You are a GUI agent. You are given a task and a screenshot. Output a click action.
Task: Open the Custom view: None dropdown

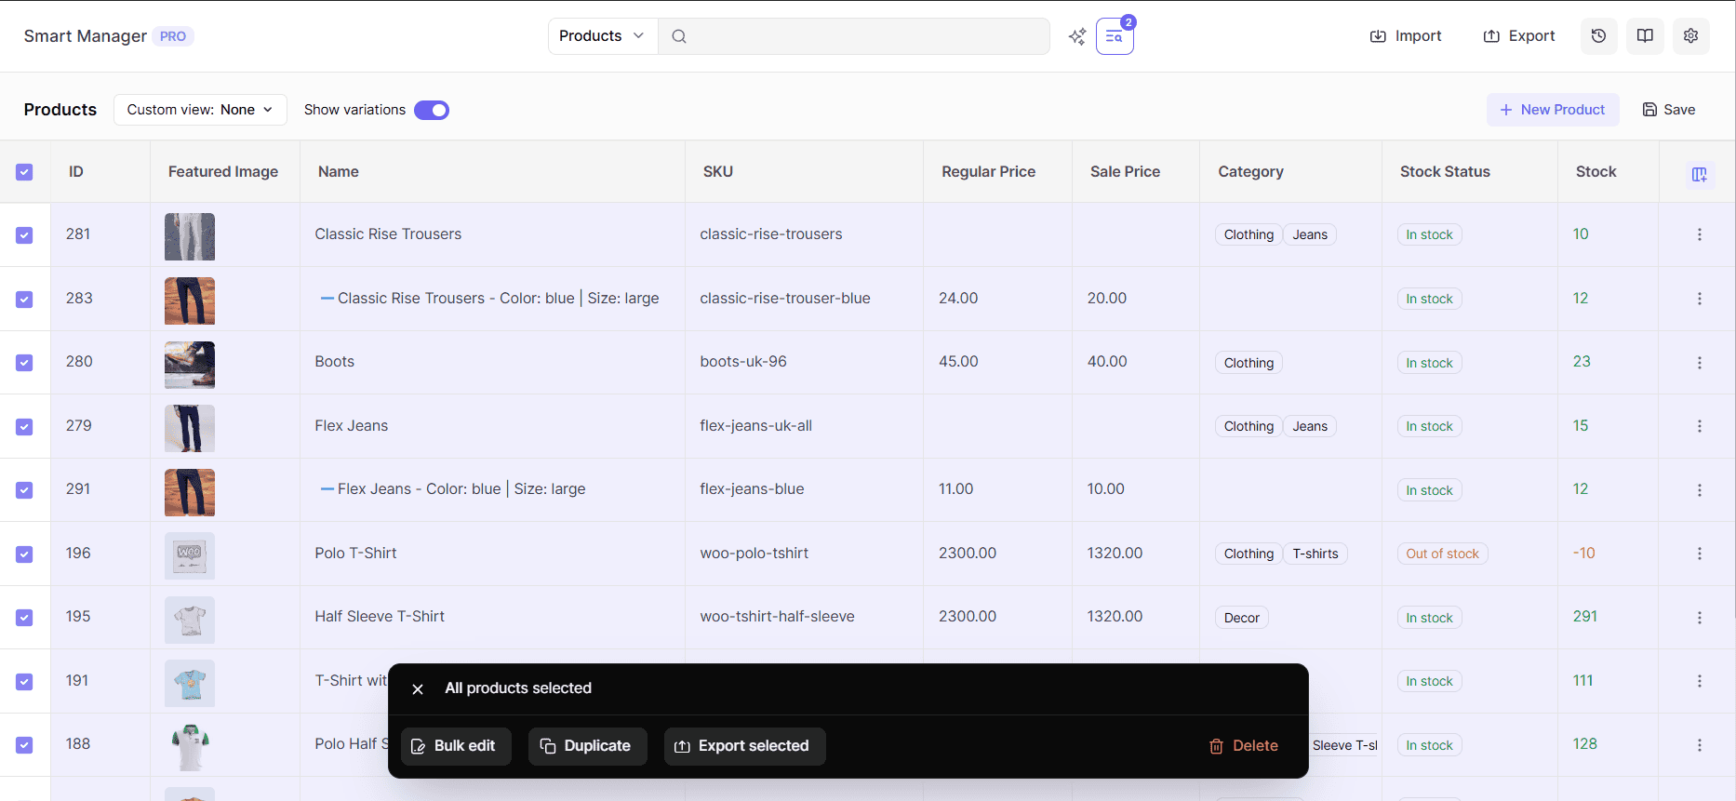click(200, 110)
